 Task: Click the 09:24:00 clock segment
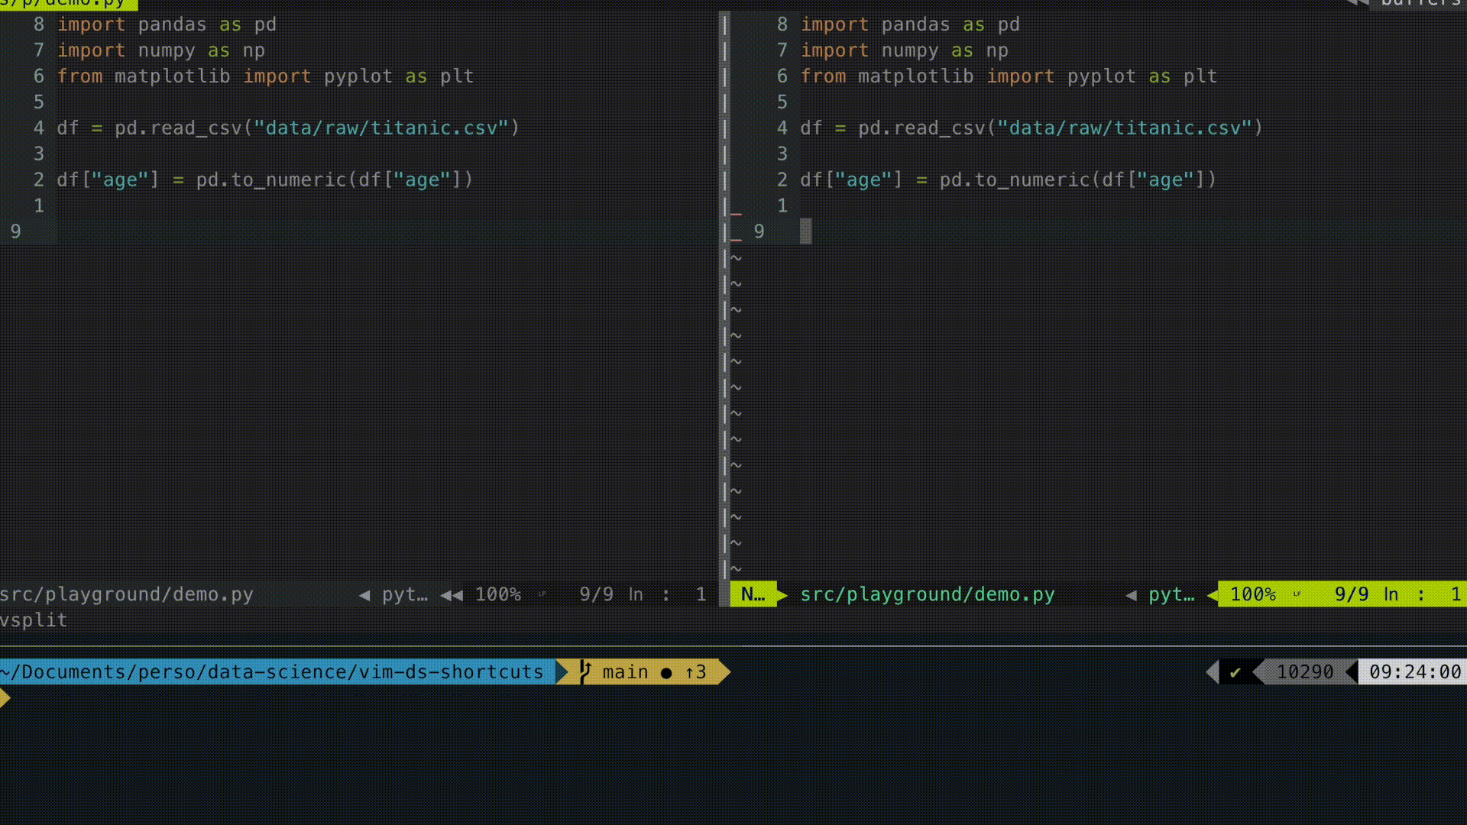pos(1414,672)
